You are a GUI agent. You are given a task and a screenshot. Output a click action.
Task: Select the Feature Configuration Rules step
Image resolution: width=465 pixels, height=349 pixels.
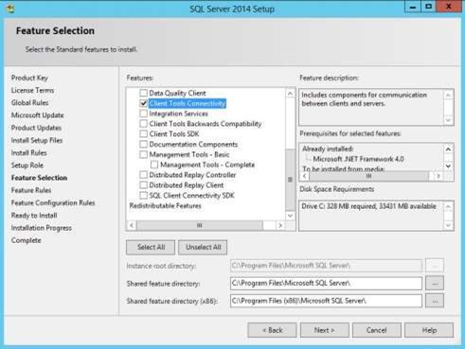[53, 202]
